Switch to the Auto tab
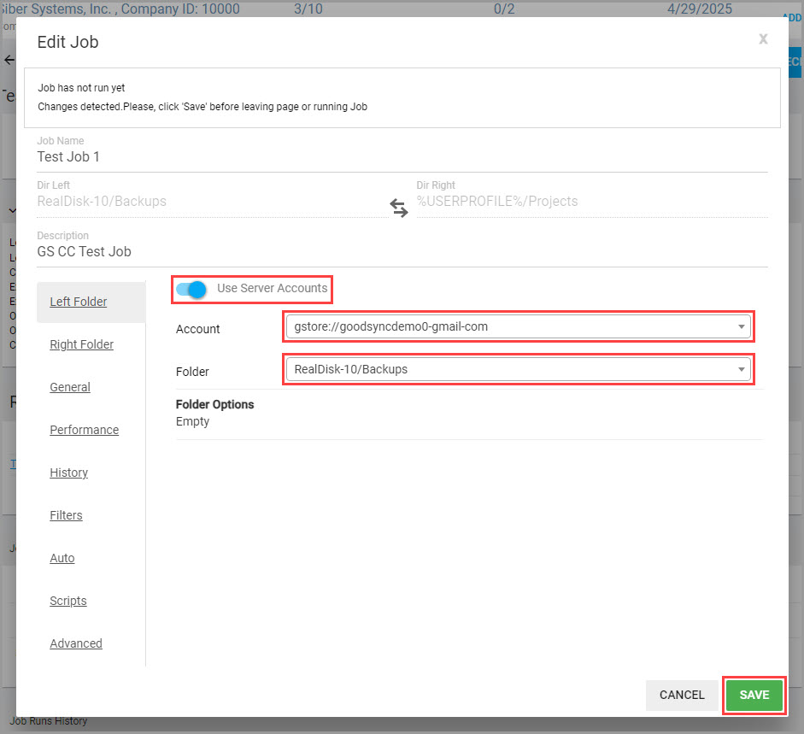This screenshot has height=734, width=804. [62, 558]
